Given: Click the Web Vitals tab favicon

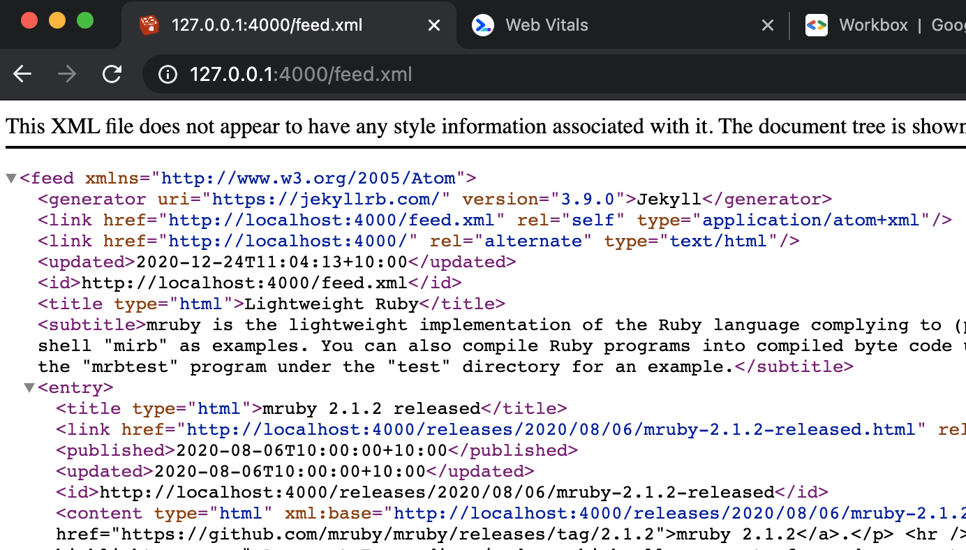Looking at the screenshot, I should pos(482,25).
